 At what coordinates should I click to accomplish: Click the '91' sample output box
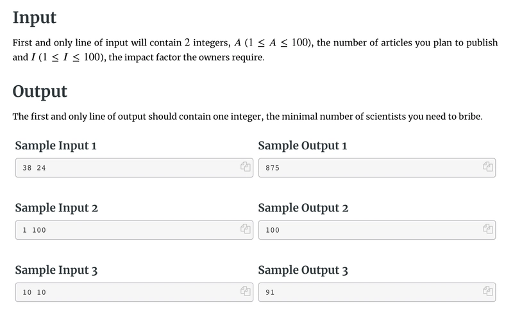coord(377,292)
